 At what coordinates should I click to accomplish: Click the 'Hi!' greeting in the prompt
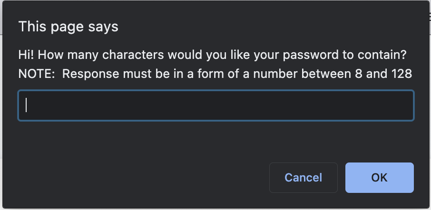click(x=26, y=55)
